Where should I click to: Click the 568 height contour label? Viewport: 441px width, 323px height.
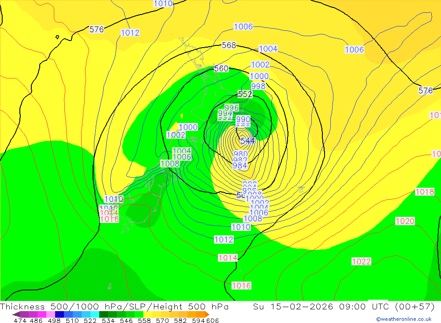pos(229,45)
